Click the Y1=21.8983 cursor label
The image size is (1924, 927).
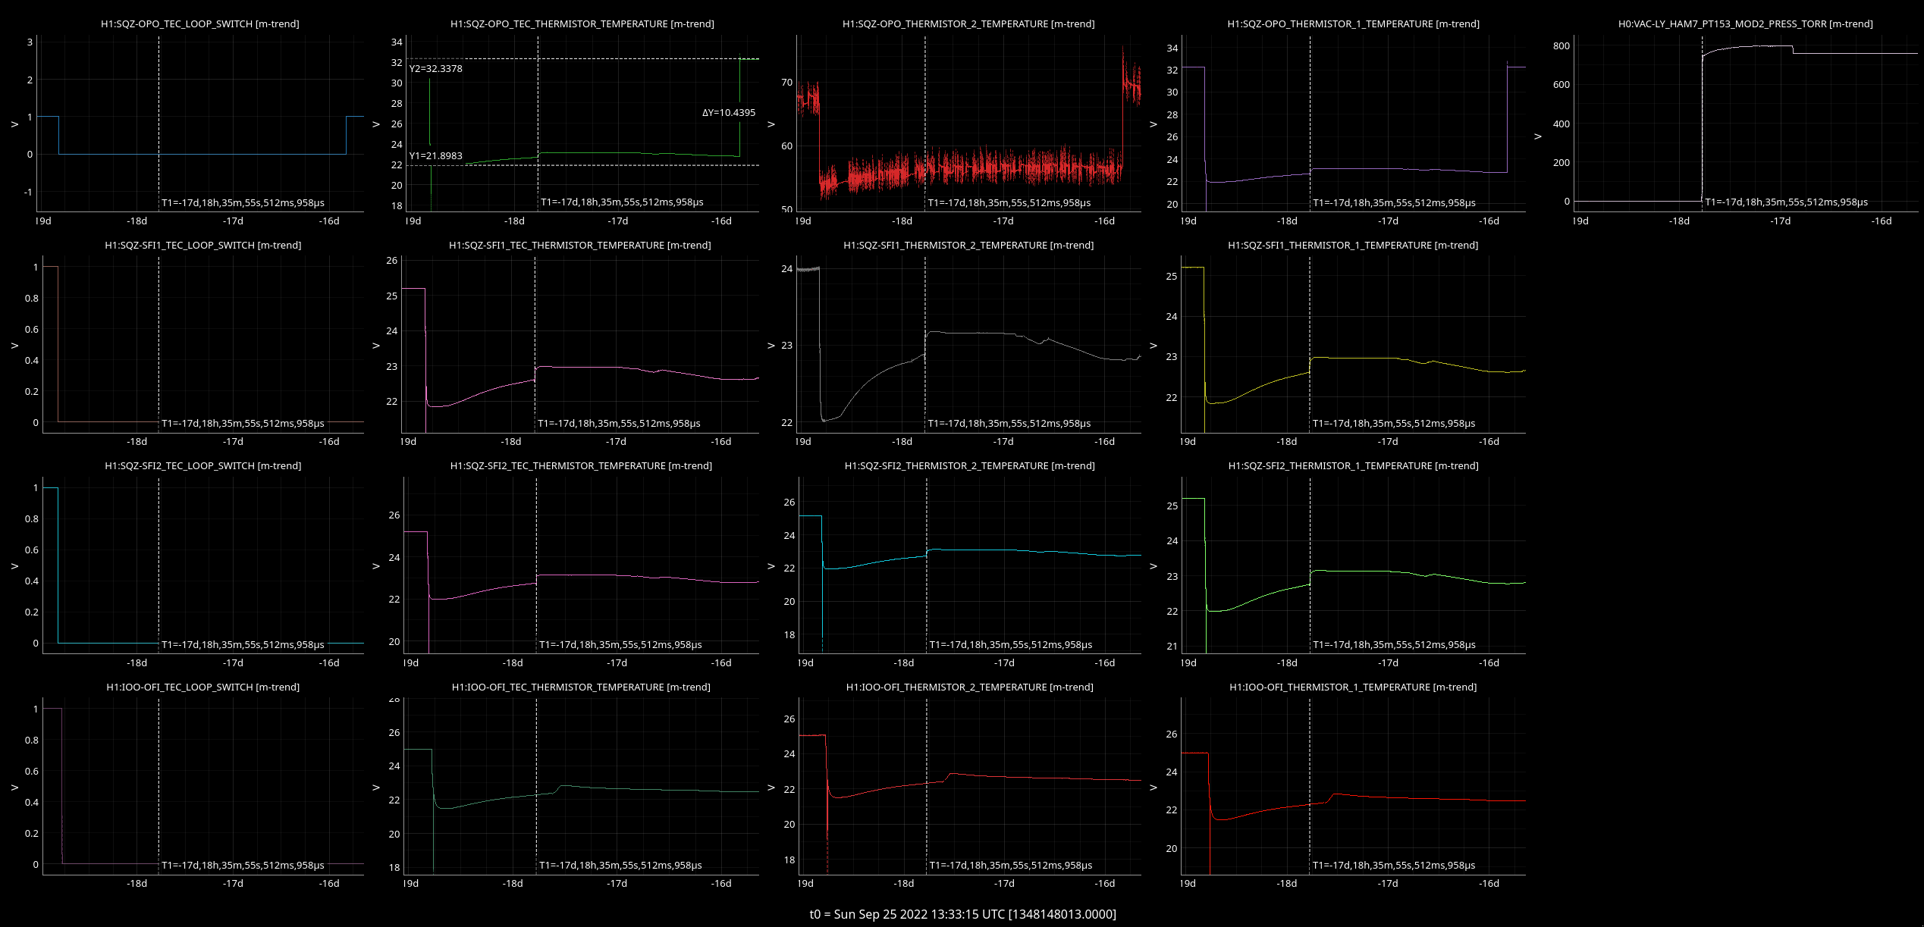click(x=435, y=156)
